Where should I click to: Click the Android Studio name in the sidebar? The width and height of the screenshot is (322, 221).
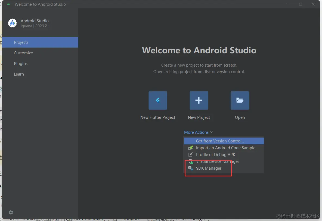35,21
